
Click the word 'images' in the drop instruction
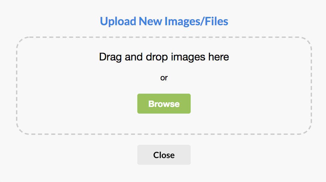(x=188, y=57)
